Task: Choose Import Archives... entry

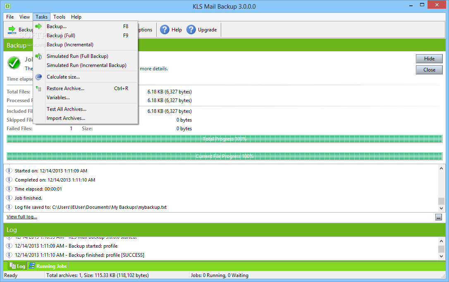Action: [x=85, y=118]
